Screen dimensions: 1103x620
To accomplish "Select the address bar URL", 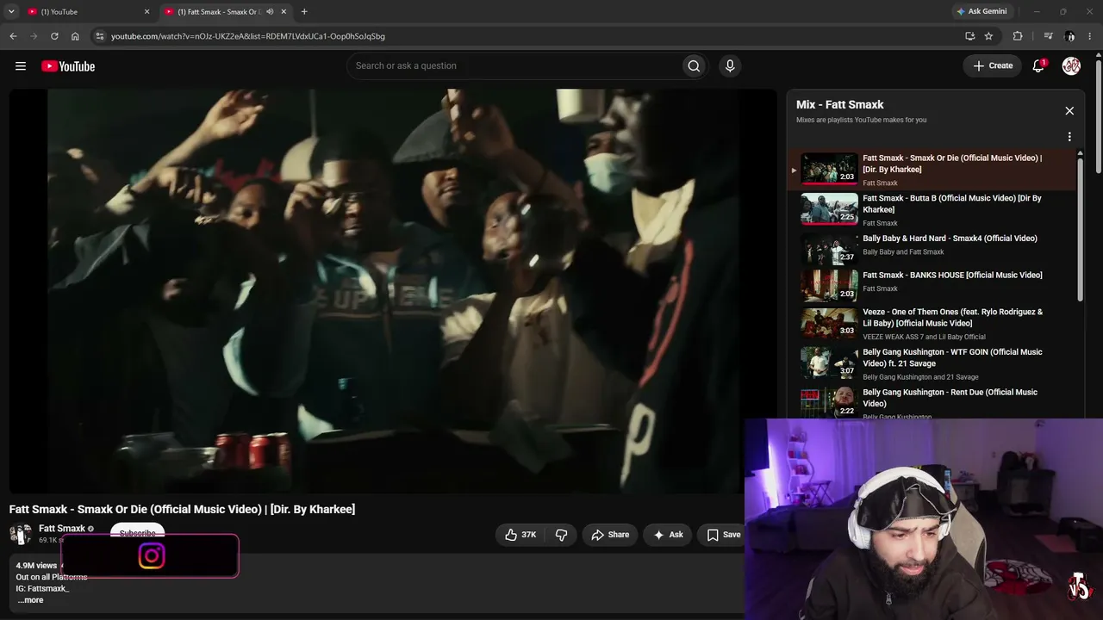I will pyautogui.click(x=248, y=36).
